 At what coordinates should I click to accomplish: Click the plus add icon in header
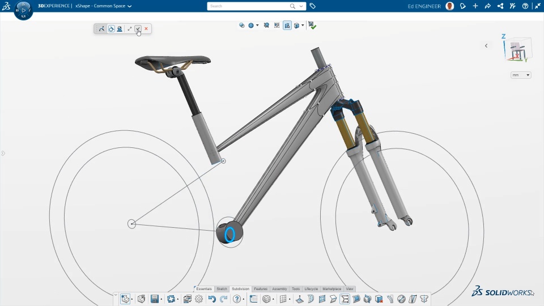pos(475,6)
